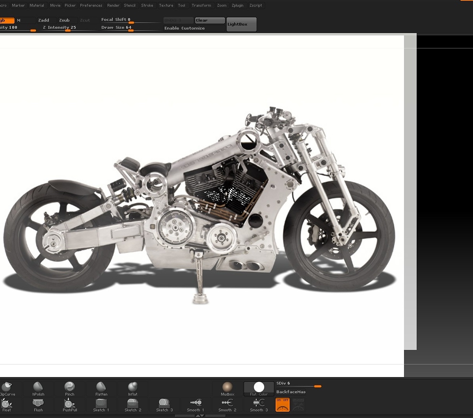Select the Sketch 2 brush

pos(133,405)
